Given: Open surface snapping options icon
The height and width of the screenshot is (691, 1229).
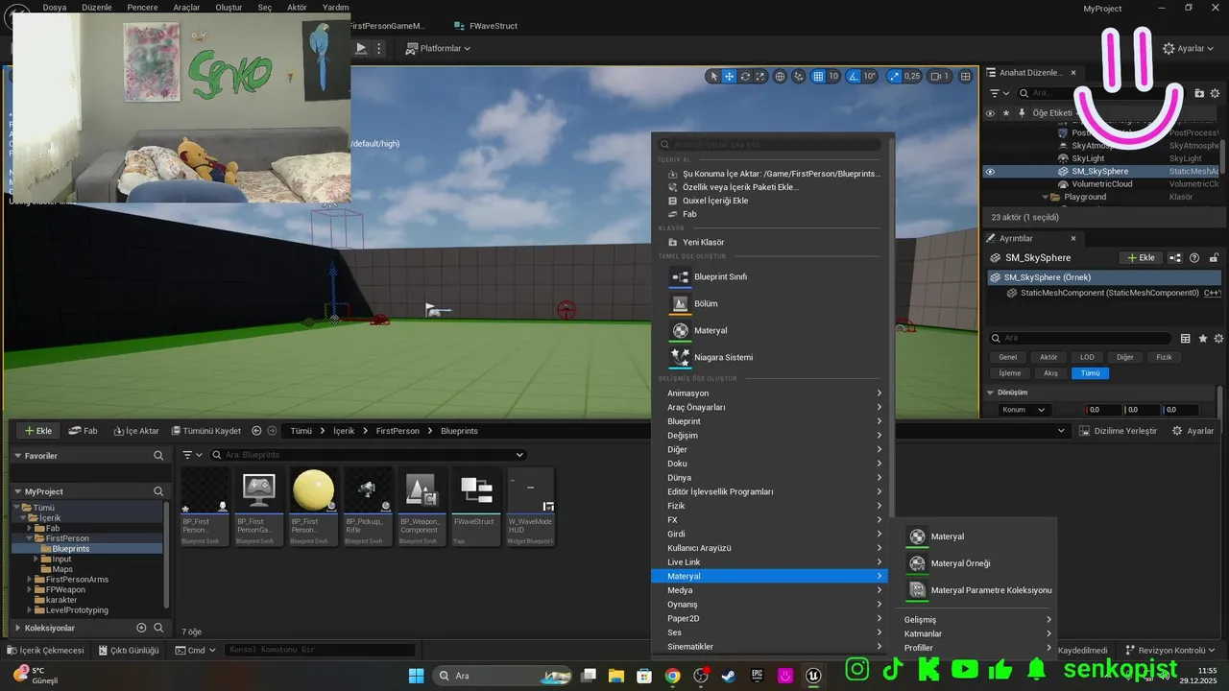Looking at the screenshot, I should point(799,77).
